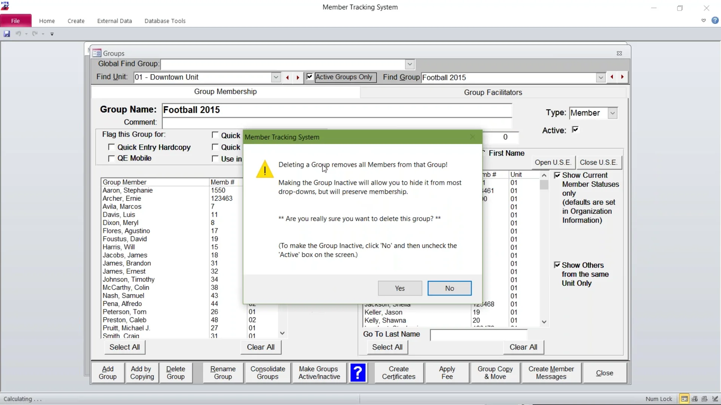Toggle Active Groups Only checkbox

click(310, 77)
